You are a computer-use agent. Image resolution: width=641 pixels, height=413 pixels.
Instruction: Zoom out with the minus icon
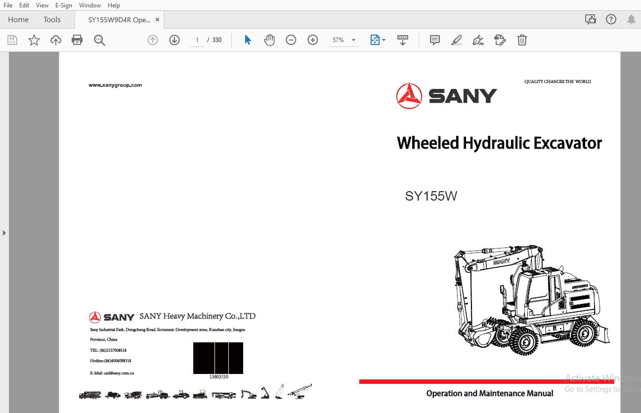click(291, 40)
